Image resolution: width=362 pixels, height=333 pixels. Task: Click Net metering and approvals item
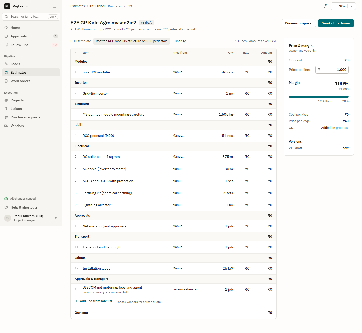click(x=105, y=226)
